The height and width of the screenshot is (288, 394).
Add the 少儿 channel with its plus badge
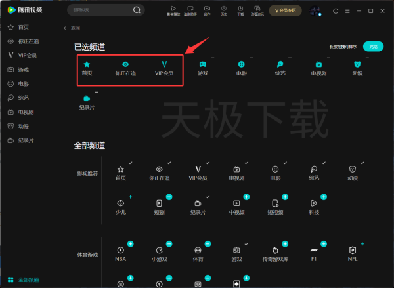coord(131,197)
